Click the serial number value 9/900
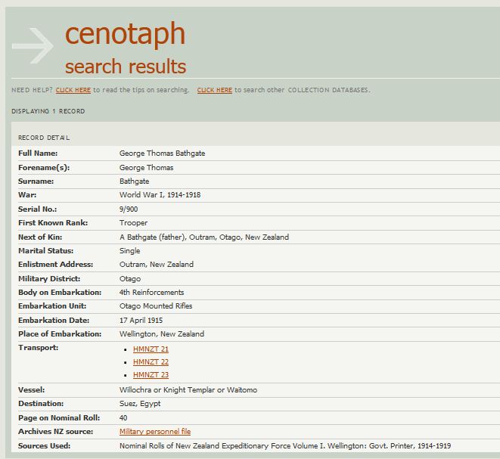Screen dimensions: 500x459 click(129, 209)
